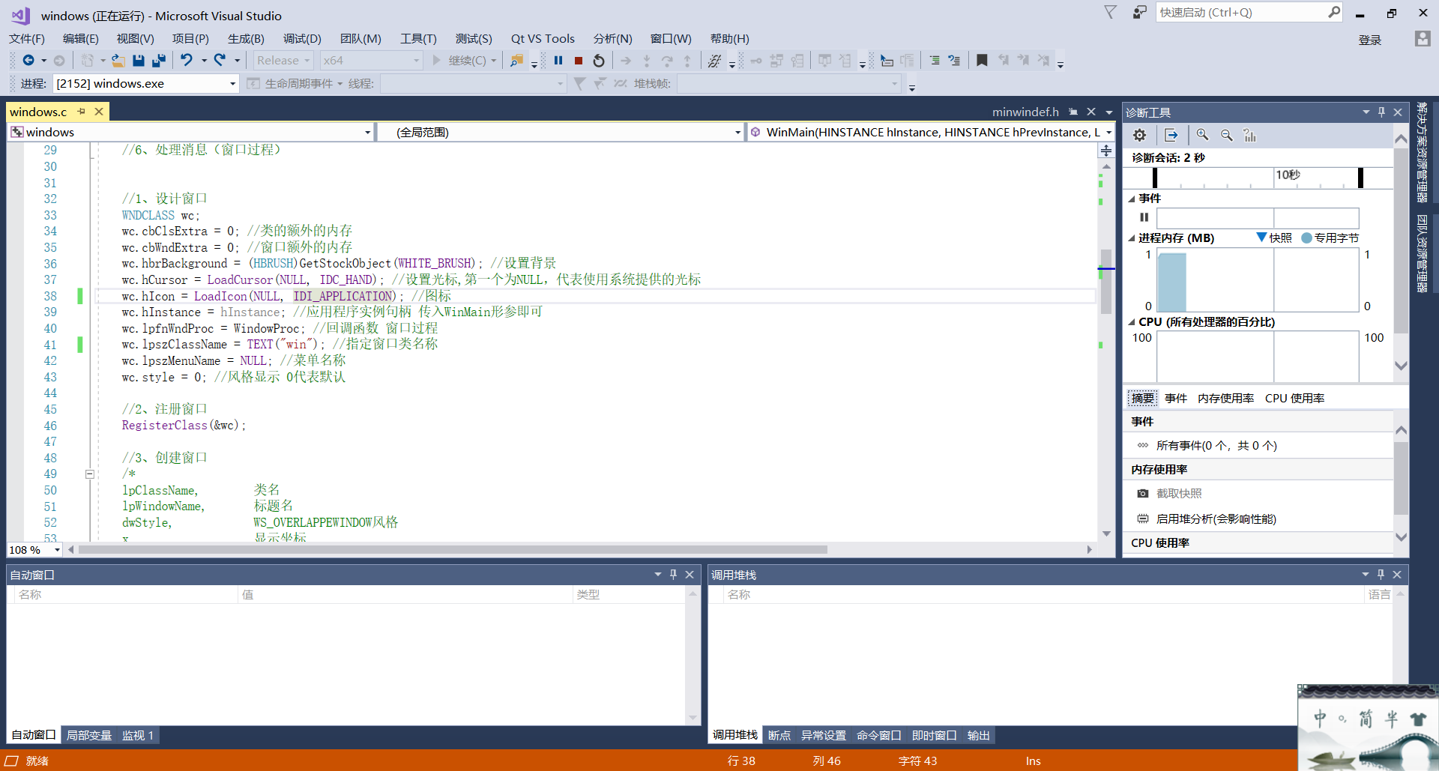Open the CPU 使用率 diagnostics tab

point(1295,399)
